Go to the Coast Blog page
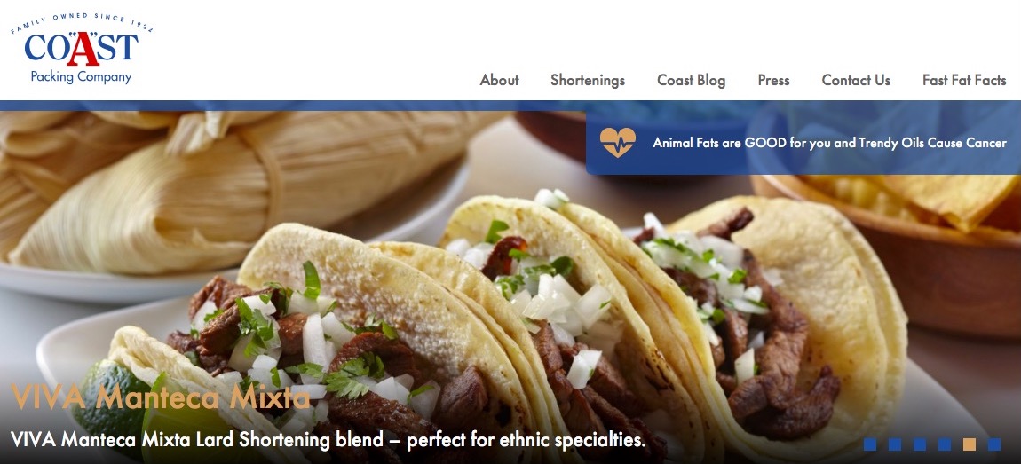This screenshot has height=464, width=1021. click(691, 80)
